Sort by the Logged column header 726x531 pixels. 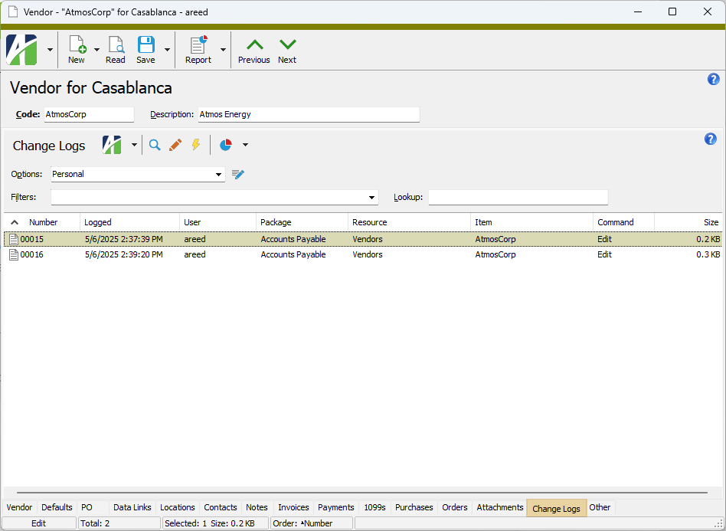click(129, 222)
